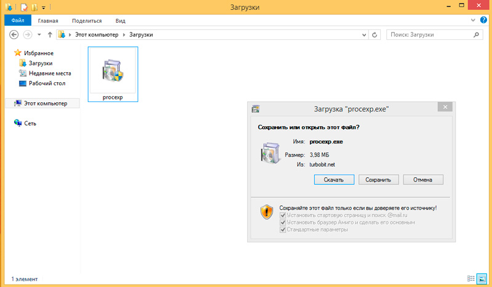492x287 pixels.
Task: Click the warning shield icon
Action: pos(267,212)
